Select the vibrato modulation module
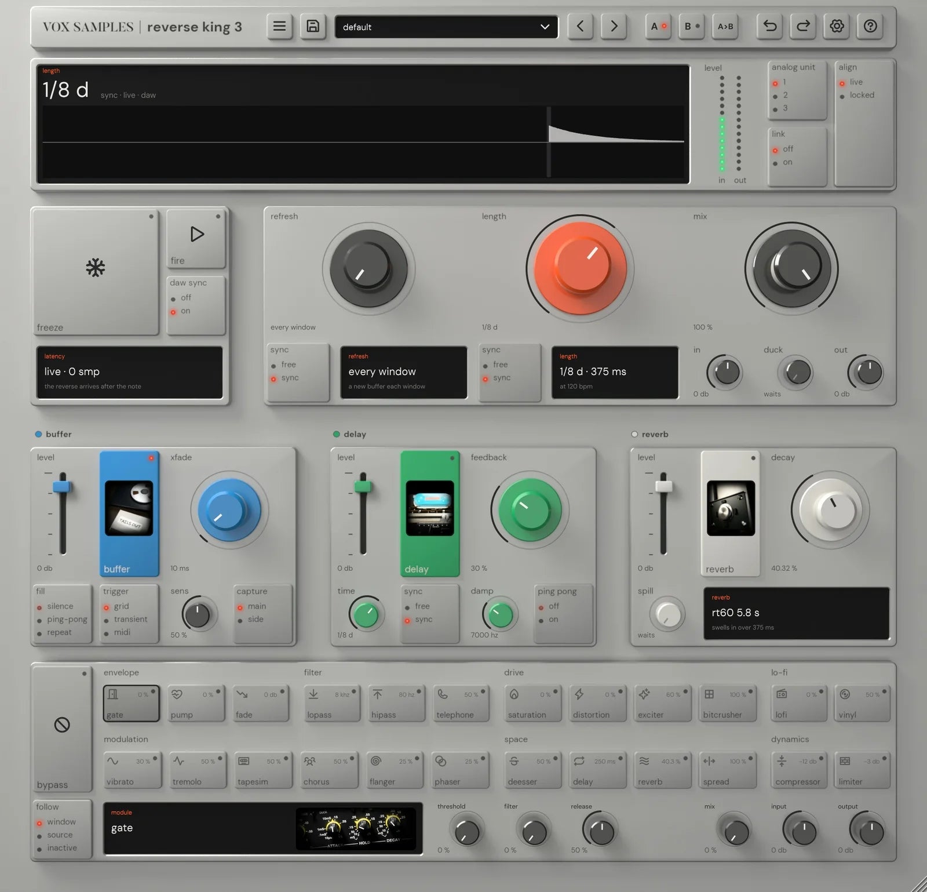 click(132, 770)
